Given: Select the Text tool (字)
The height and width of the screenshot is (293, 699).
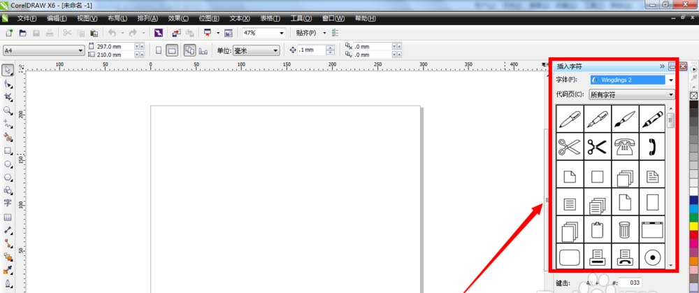Looking at the screenshot, I should [8, 203].
